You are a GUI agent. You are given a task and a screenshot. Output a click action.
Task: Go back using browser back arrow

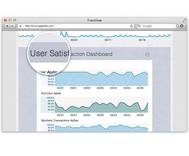pyautogui.click(x=7, y=26)
